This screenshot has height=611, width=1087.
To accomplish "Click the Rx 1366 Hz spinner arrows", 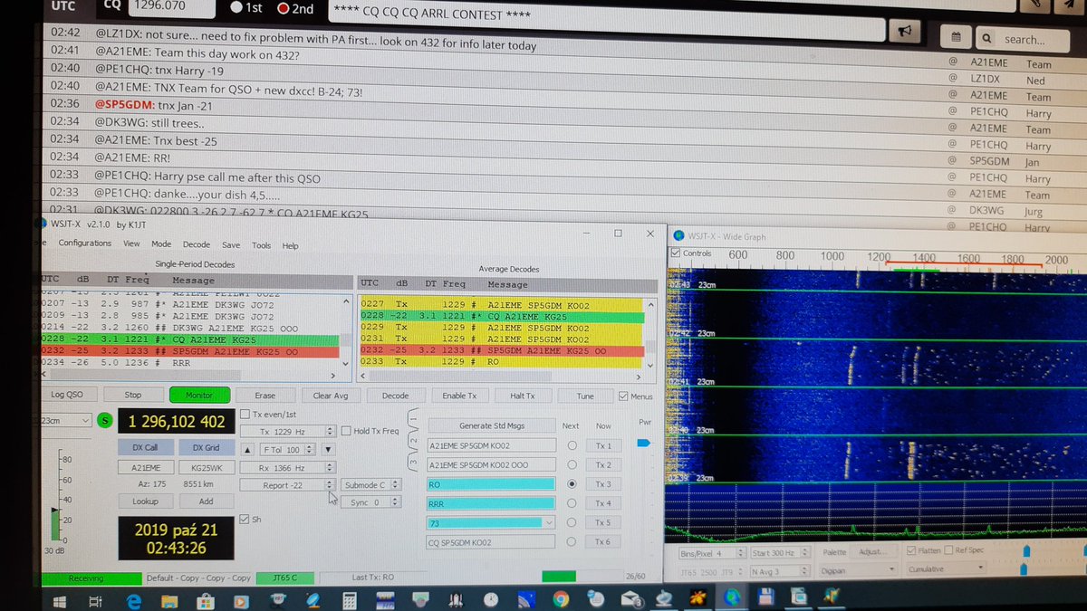I will click(x=330, y=467).
